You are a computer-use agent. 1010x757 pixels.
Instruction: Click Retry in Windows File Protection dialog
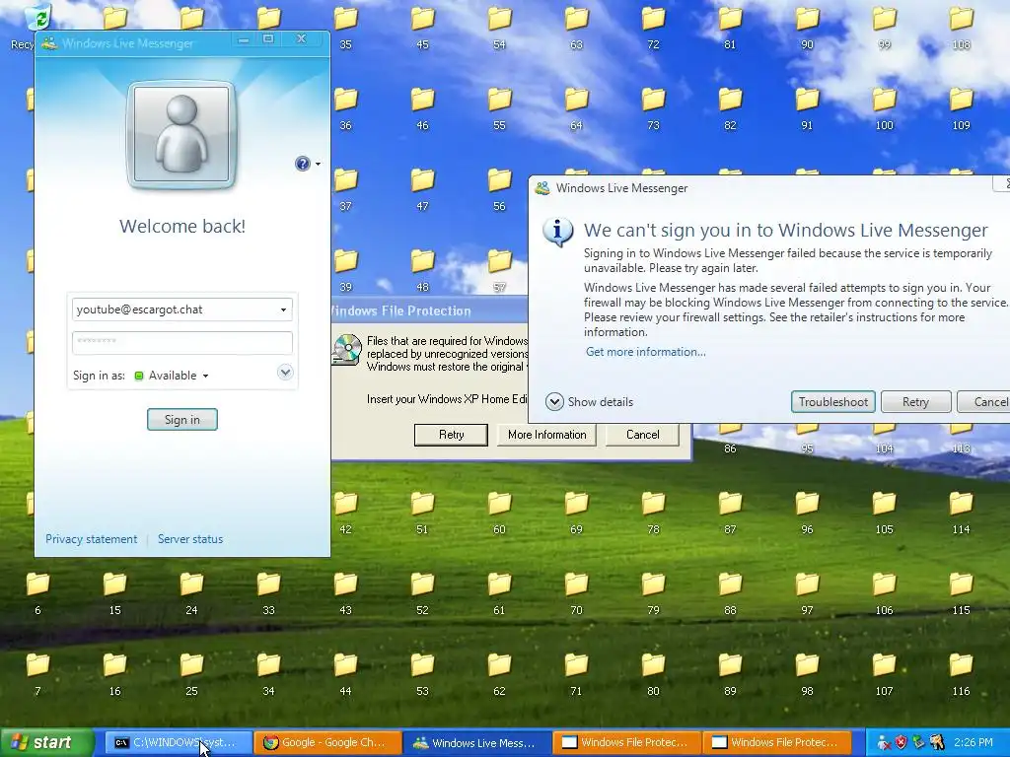point(451,435)
